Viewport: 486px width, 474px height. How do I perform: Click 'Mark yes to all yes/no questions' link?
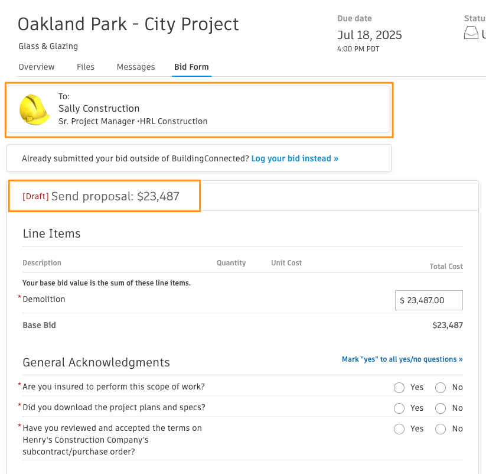click(x=402, y=359)
